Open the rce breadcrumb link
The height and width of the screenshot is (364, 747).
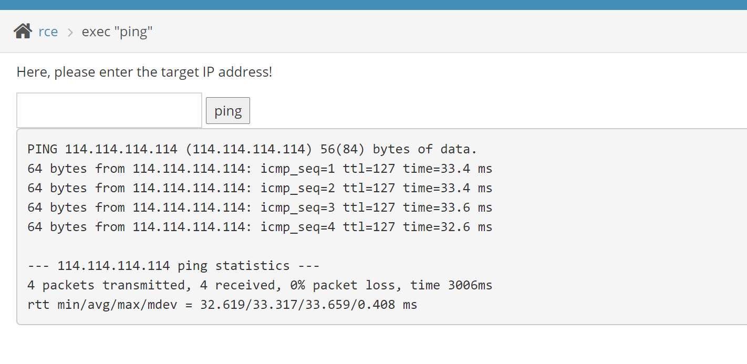pyautogui.click(x=48, y=32)
